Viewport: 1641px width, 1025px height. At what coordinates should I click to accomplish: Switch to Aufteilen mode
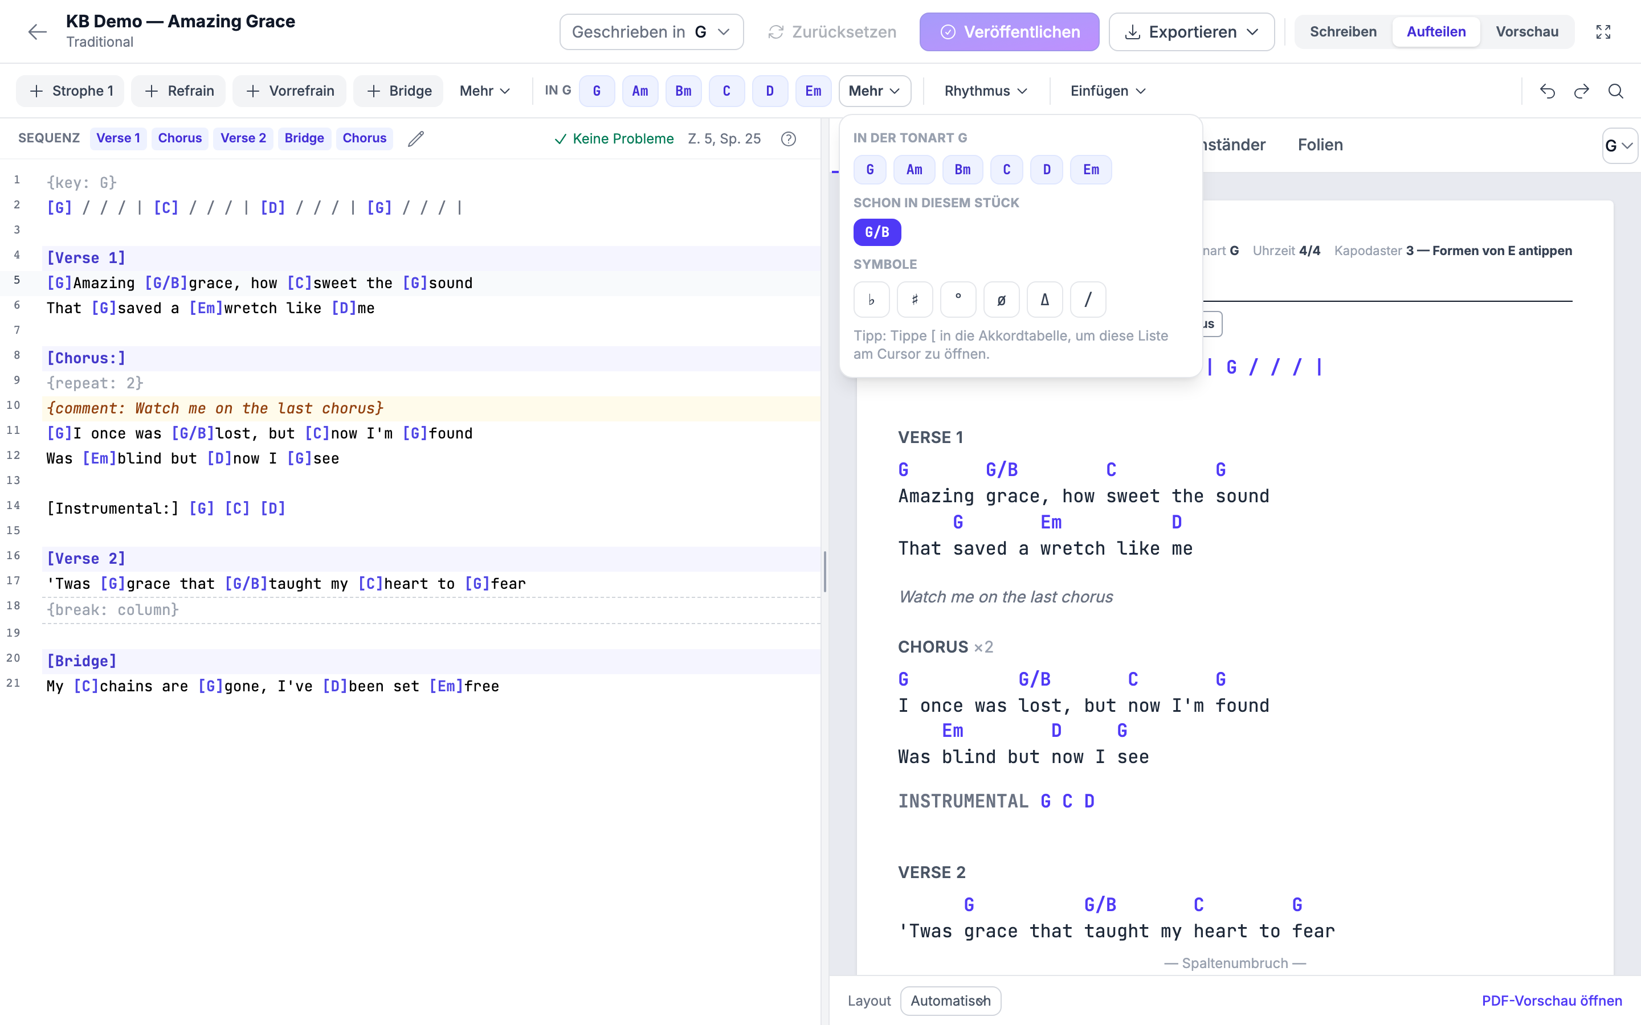(1435, 32)
